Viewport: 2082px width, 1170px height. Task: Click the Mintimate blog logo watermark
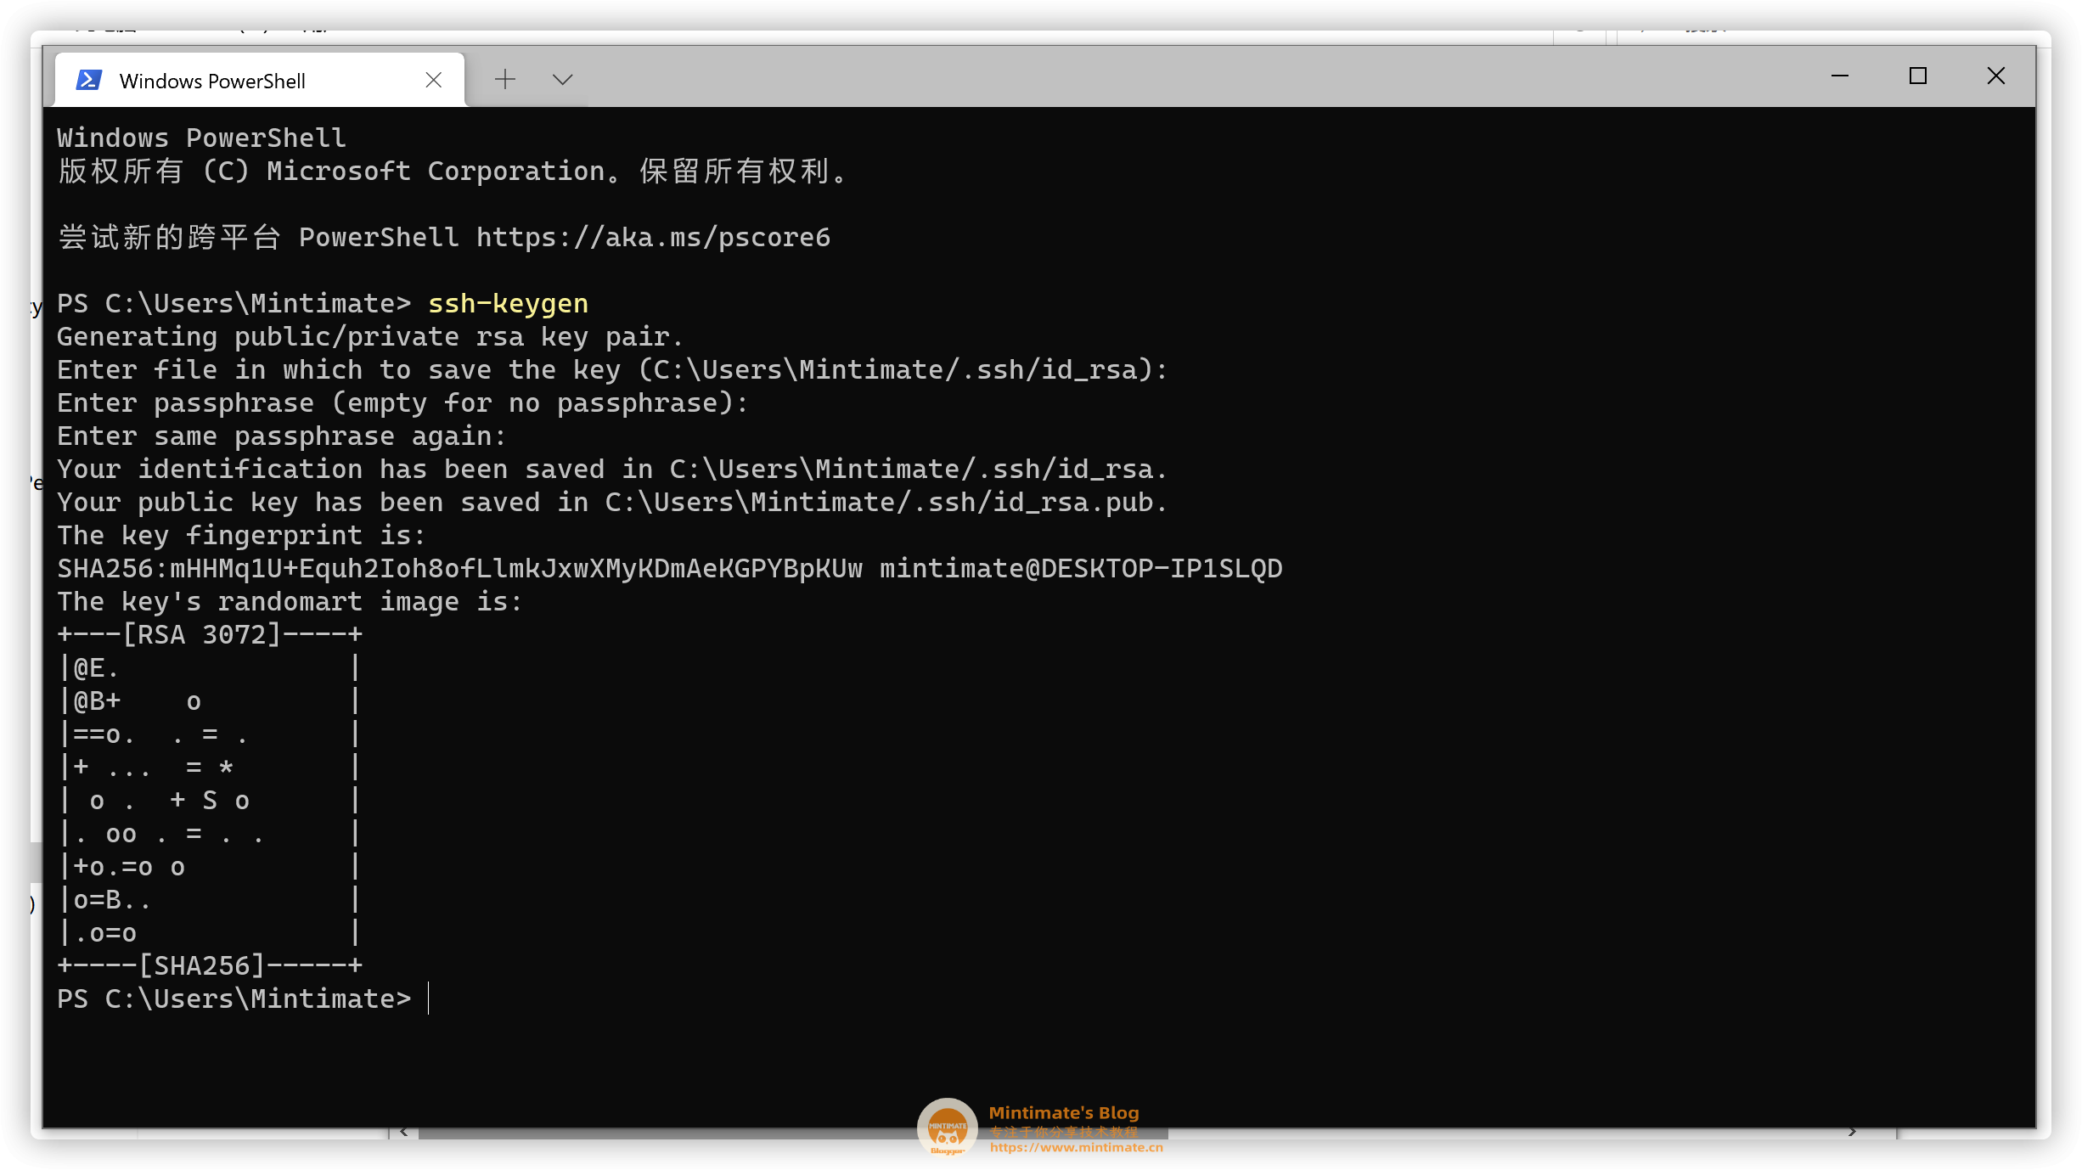947,1128
